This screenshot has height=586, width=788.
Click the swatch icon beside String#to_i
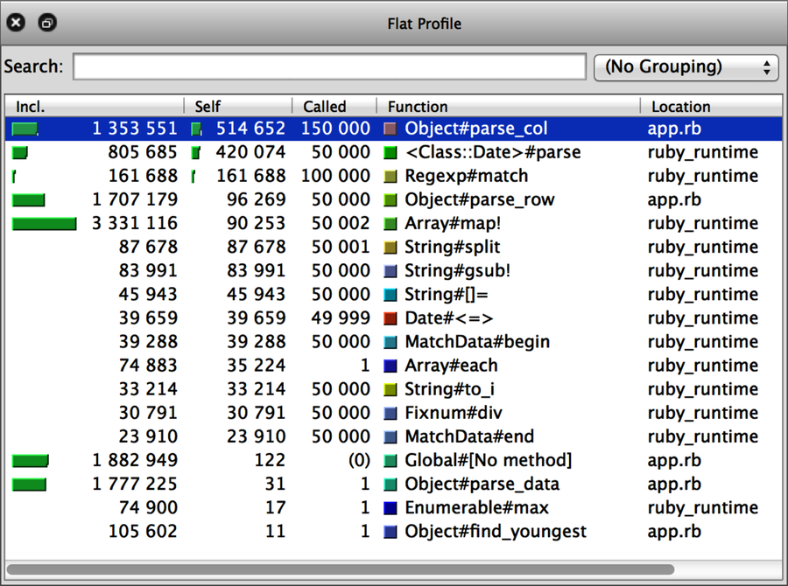pos(390,389)
